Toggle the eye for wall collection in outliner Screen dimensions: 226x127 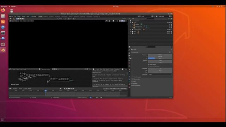click(169, 33)
